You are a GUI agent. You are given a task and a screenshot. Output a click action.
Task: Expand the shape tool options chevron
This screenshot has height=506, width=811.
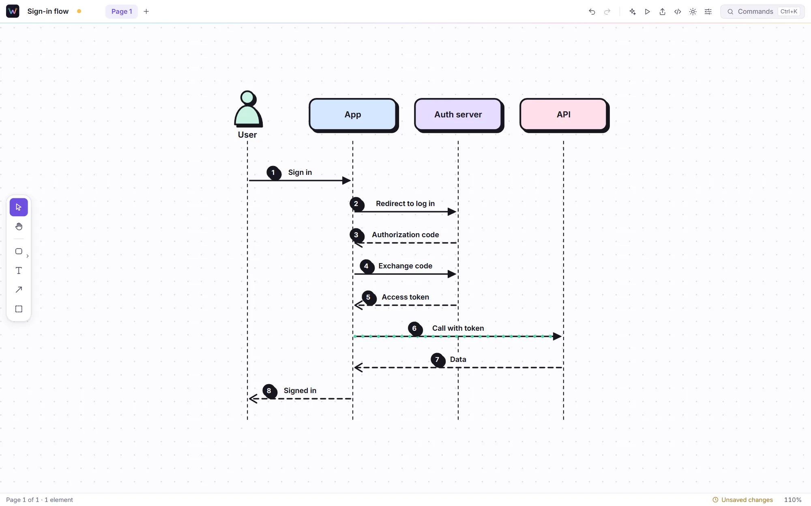pyautogui.click(x=28, y=256)
